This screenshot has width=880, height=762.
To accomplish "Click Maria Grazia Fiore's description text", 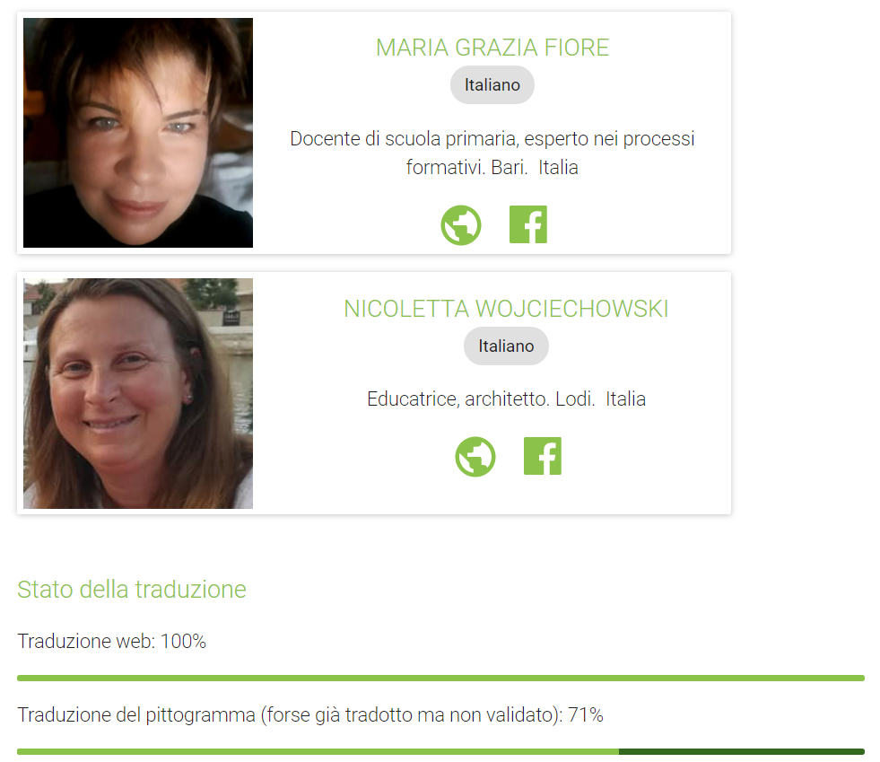I will pyautogui.click(x=492, y=153).
